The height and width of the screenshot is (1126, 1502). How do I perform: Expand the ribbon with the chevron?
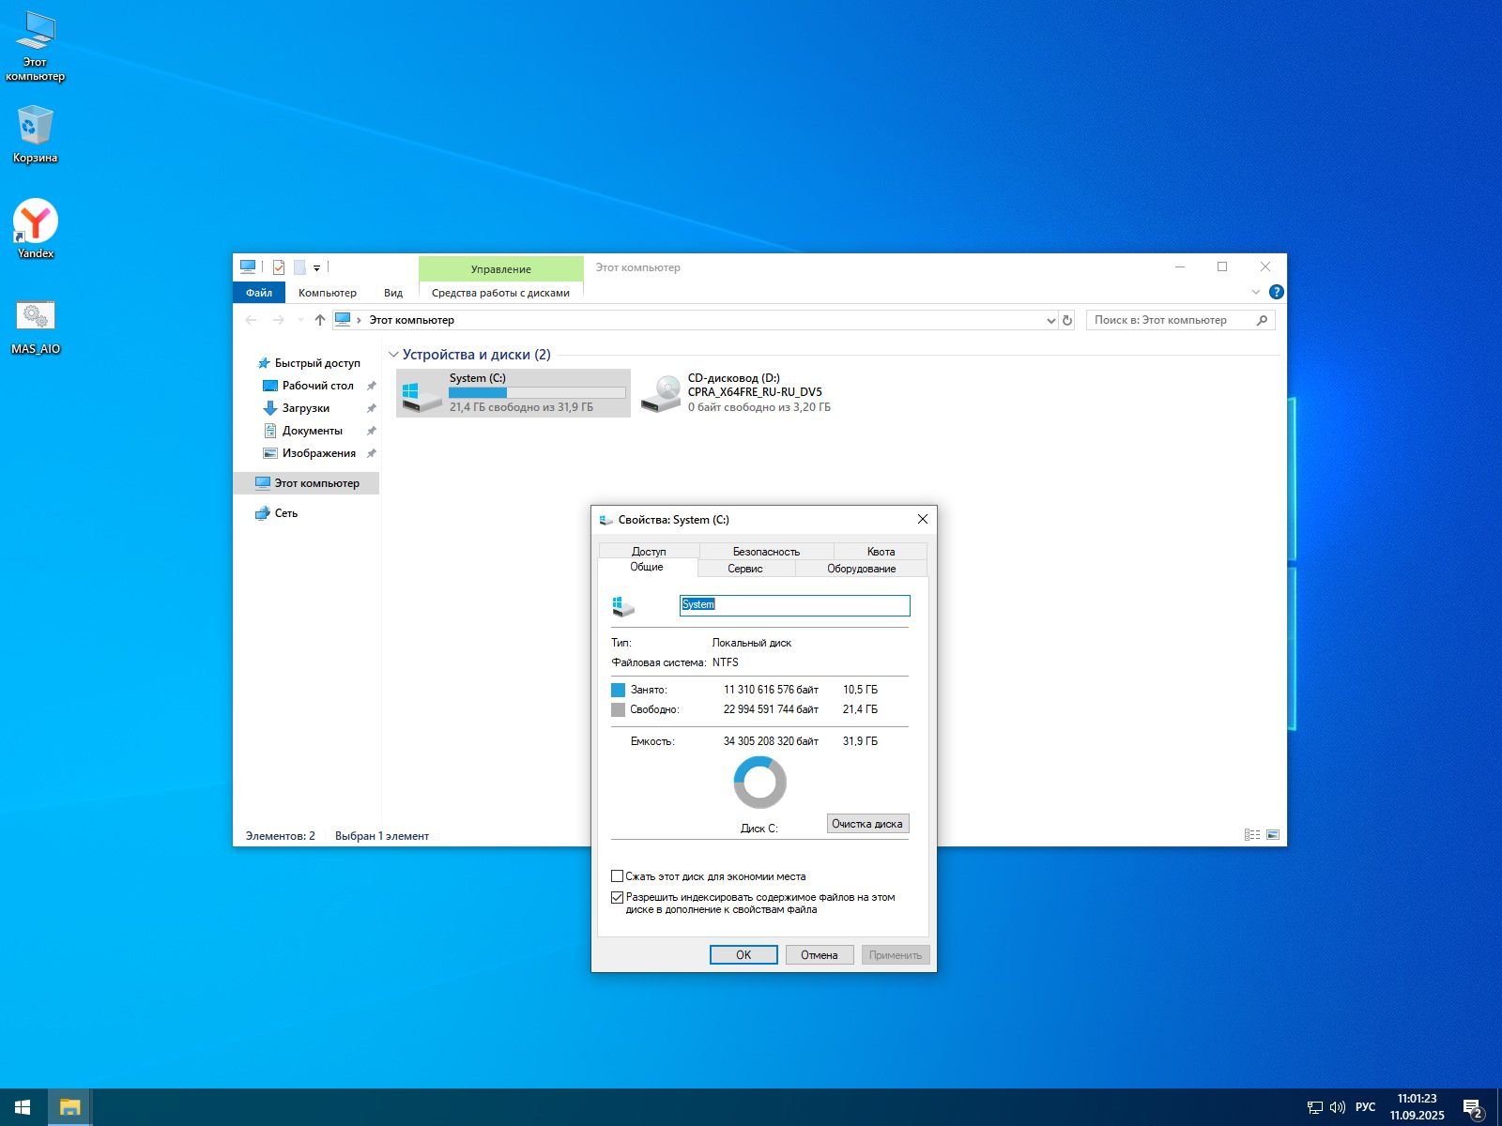[x=1256, y=292]
